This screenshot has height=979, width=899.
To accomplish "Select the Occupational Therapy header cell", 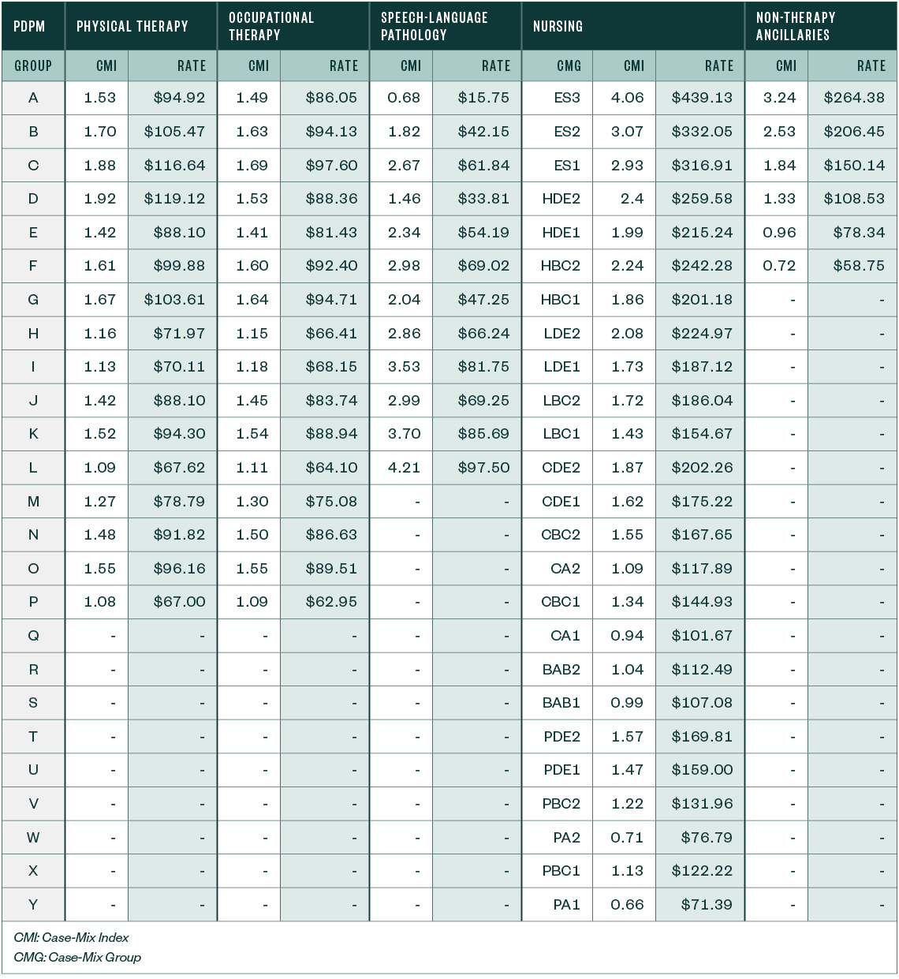I will [x=271, y=26].
